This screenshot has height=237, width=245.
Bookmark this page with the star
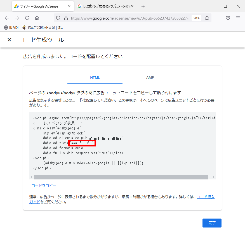[207, 18]
